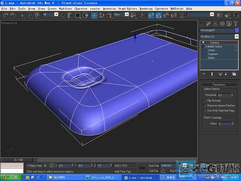Viewport: 241px width, 181px height.
Task: Toggle the Percent Snap icon
Action: [x=166, y=15]
